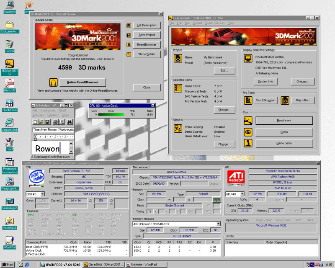Click the Show Details button
The image size is (335, 268).
147,54
